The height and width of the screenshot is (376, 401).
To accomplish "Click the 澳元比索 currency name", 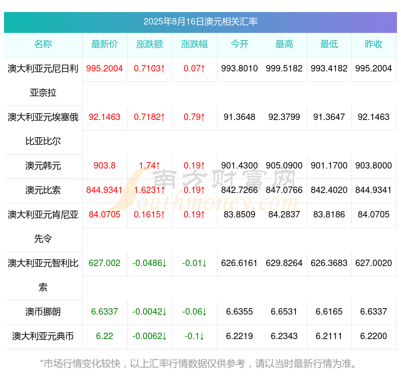I will pyautogui.click(x=43, y=190).
